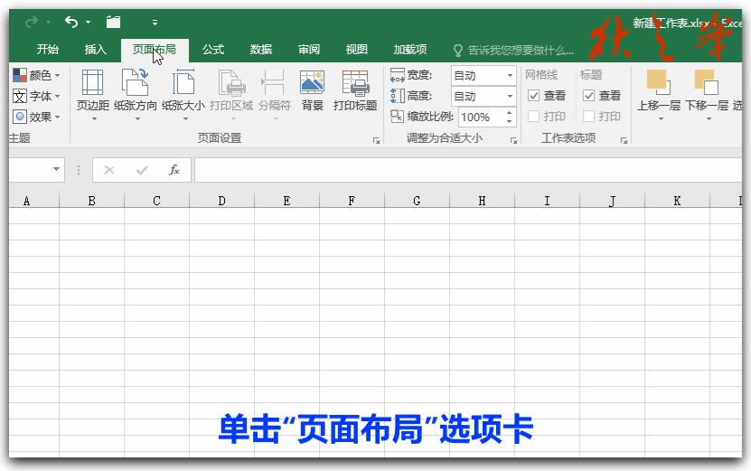
Task: Select column A header
Action: (33, 201)
